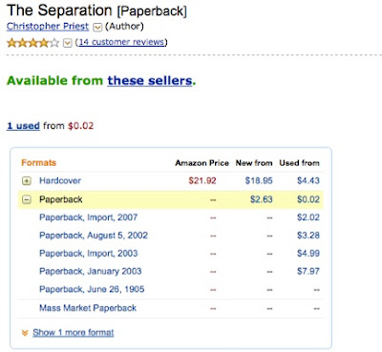
Task: Select Paperback, June 26, 1905 edition
Action: (92, 289)
